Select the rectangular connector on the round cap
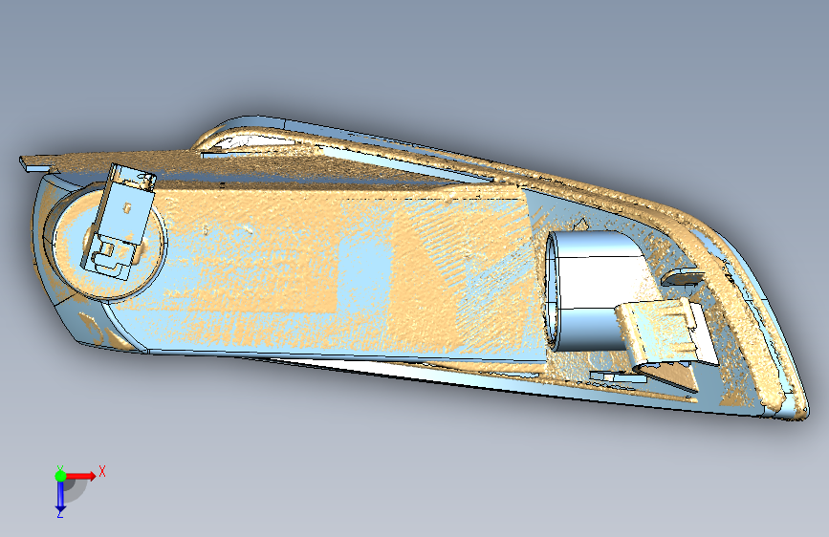Image resolution: width=829 pixels, height=537 pixels. coord(118,222)
